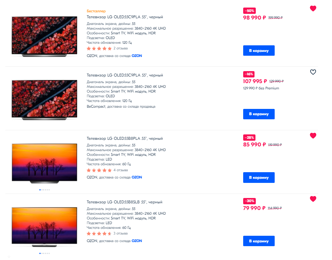
Task: Open 4 отзыва reviews link
Action: tap(120, 170)
